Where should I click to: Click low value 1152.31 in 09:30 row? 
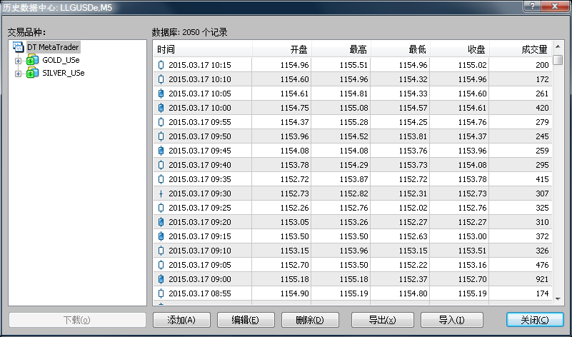pyautogui.click(x=413, y=193)
